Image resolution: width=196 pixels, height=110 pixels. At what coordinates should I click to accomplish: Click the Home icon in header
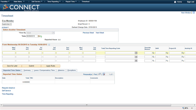coord(175,2)
